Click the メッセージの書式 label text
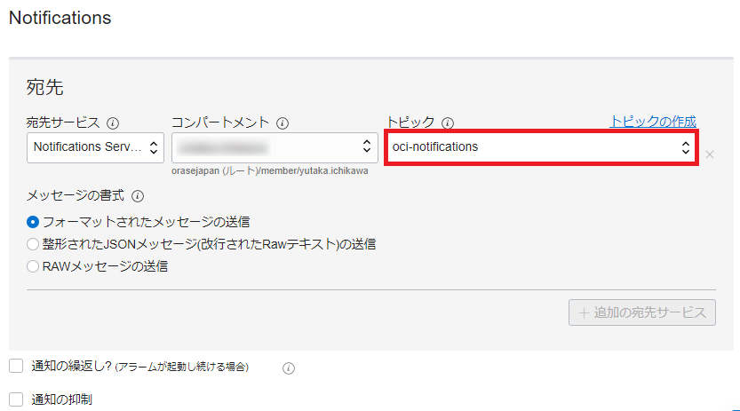The width and height of the screenshot is (740, 411). click(76, 196)
